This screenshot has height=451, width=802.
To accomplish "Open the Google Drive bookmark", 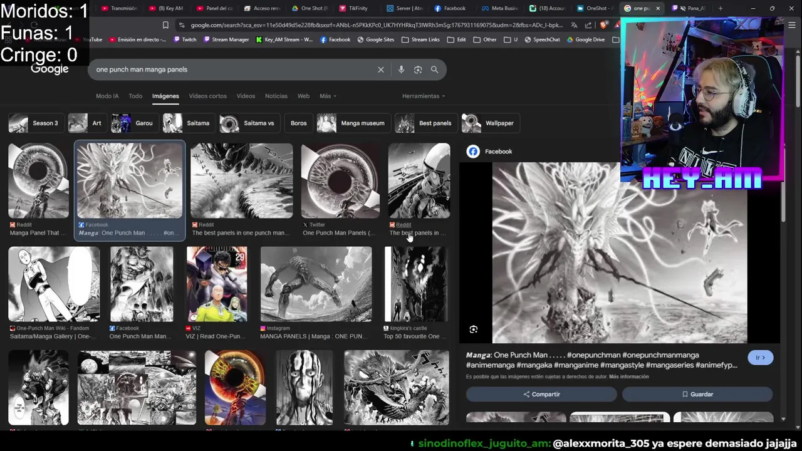I will point(586,39).
